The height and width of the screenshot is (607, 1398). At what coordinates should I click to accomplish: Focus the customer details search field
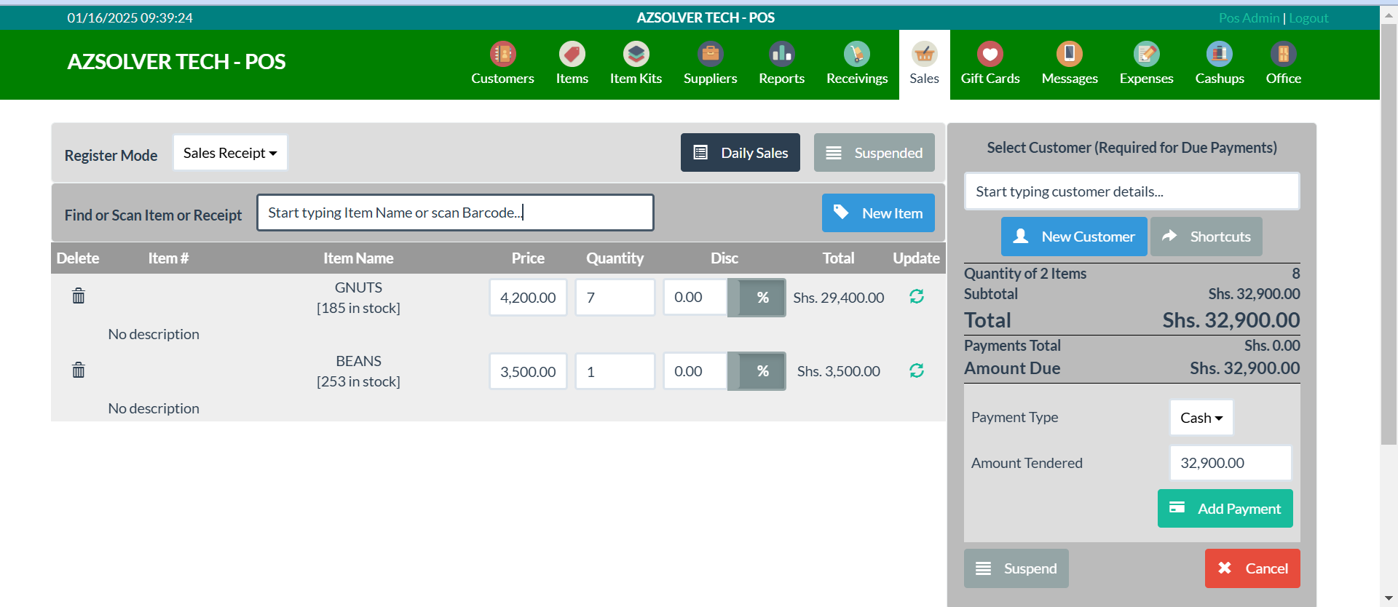[1132, 191]
